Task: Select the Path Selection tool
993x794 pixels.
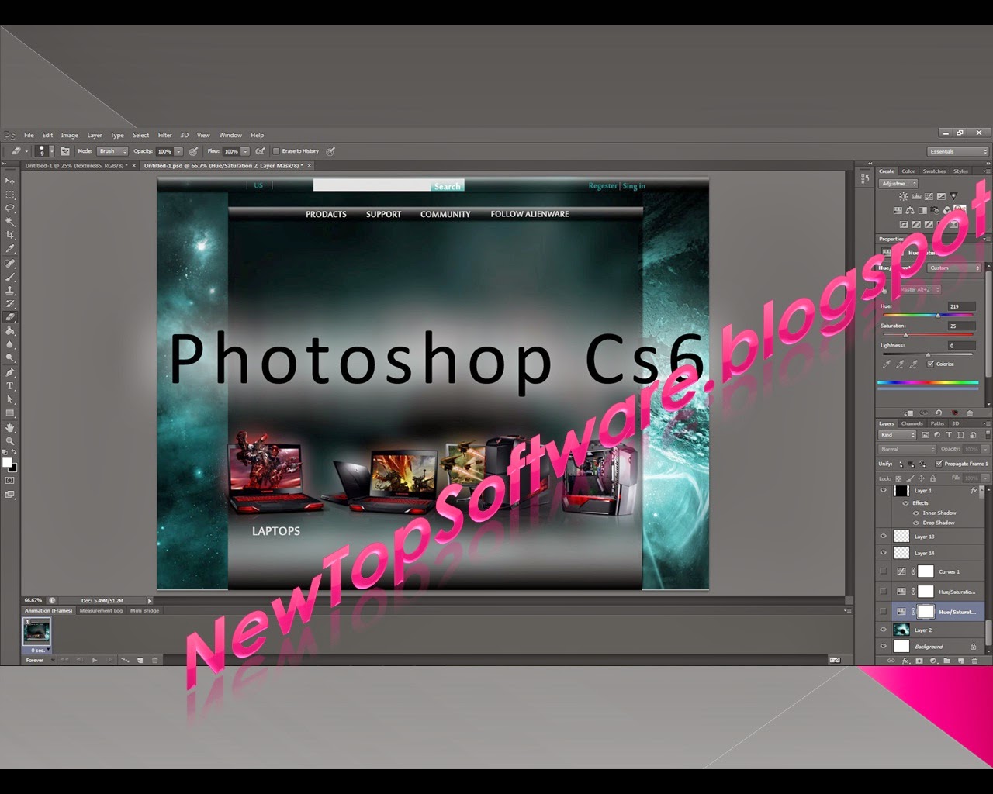Action: (10, 399)
